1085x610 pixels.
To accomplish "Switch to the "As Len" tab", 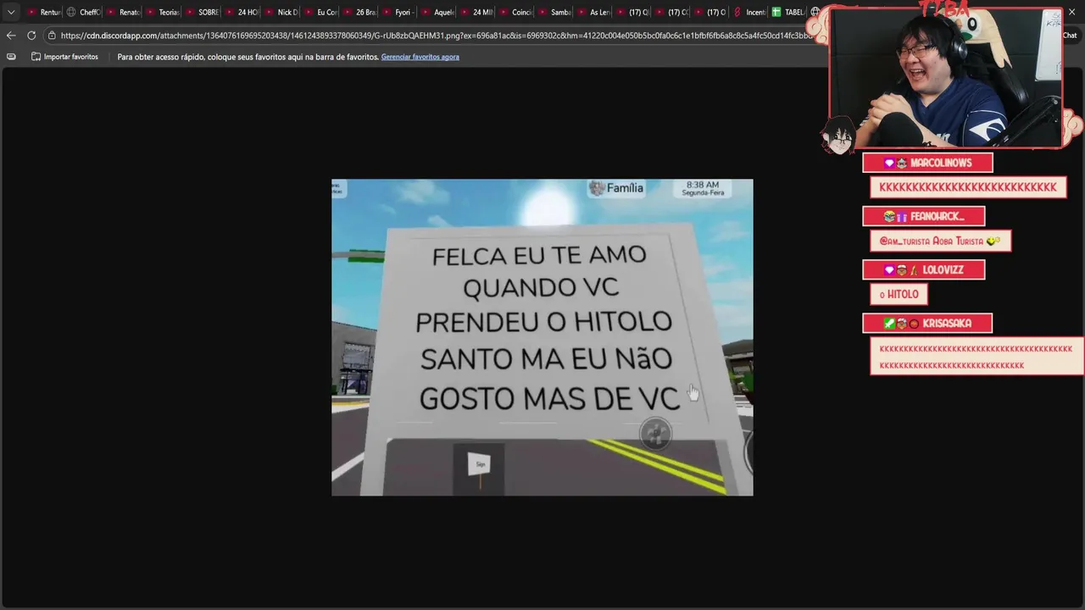I will pos(594,12).
